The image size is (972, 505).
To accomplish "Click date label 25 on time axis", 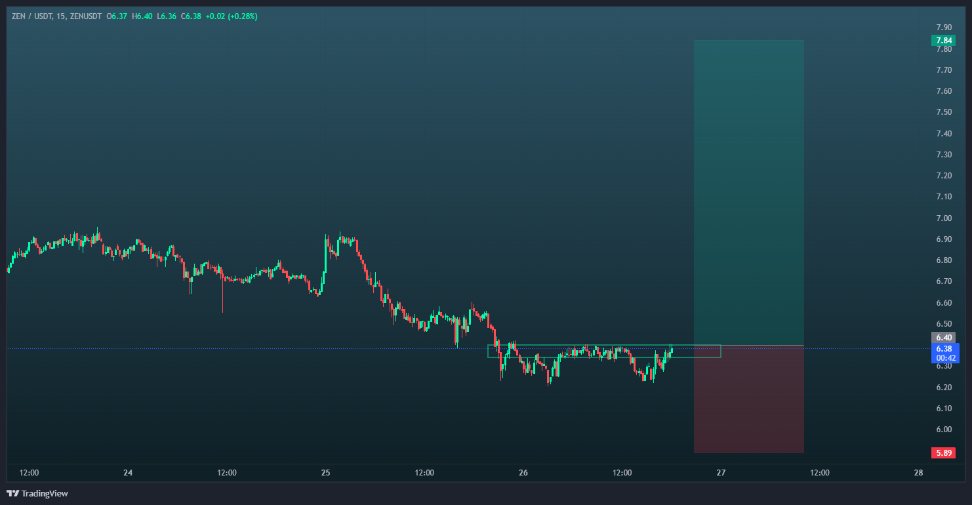I will point(326,473).
